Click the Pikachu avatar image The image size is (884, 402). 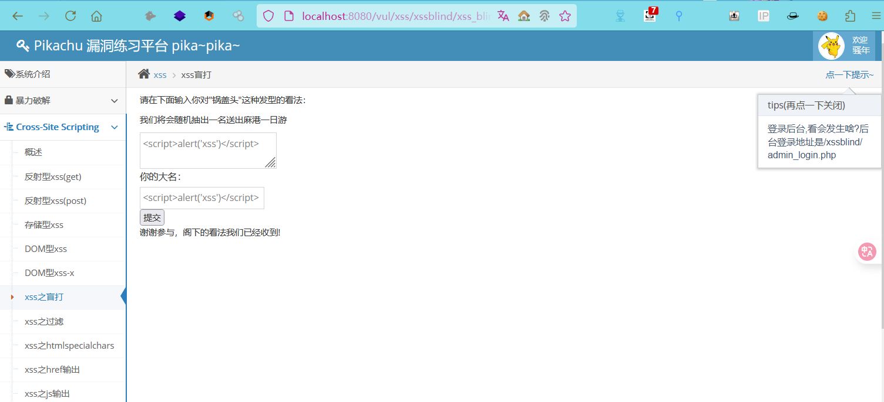[x=831, y=46]
